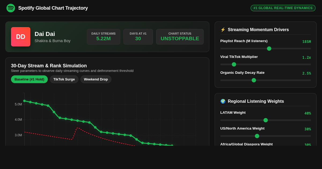Click the red dashed threshold line peak

coord(78,128)
